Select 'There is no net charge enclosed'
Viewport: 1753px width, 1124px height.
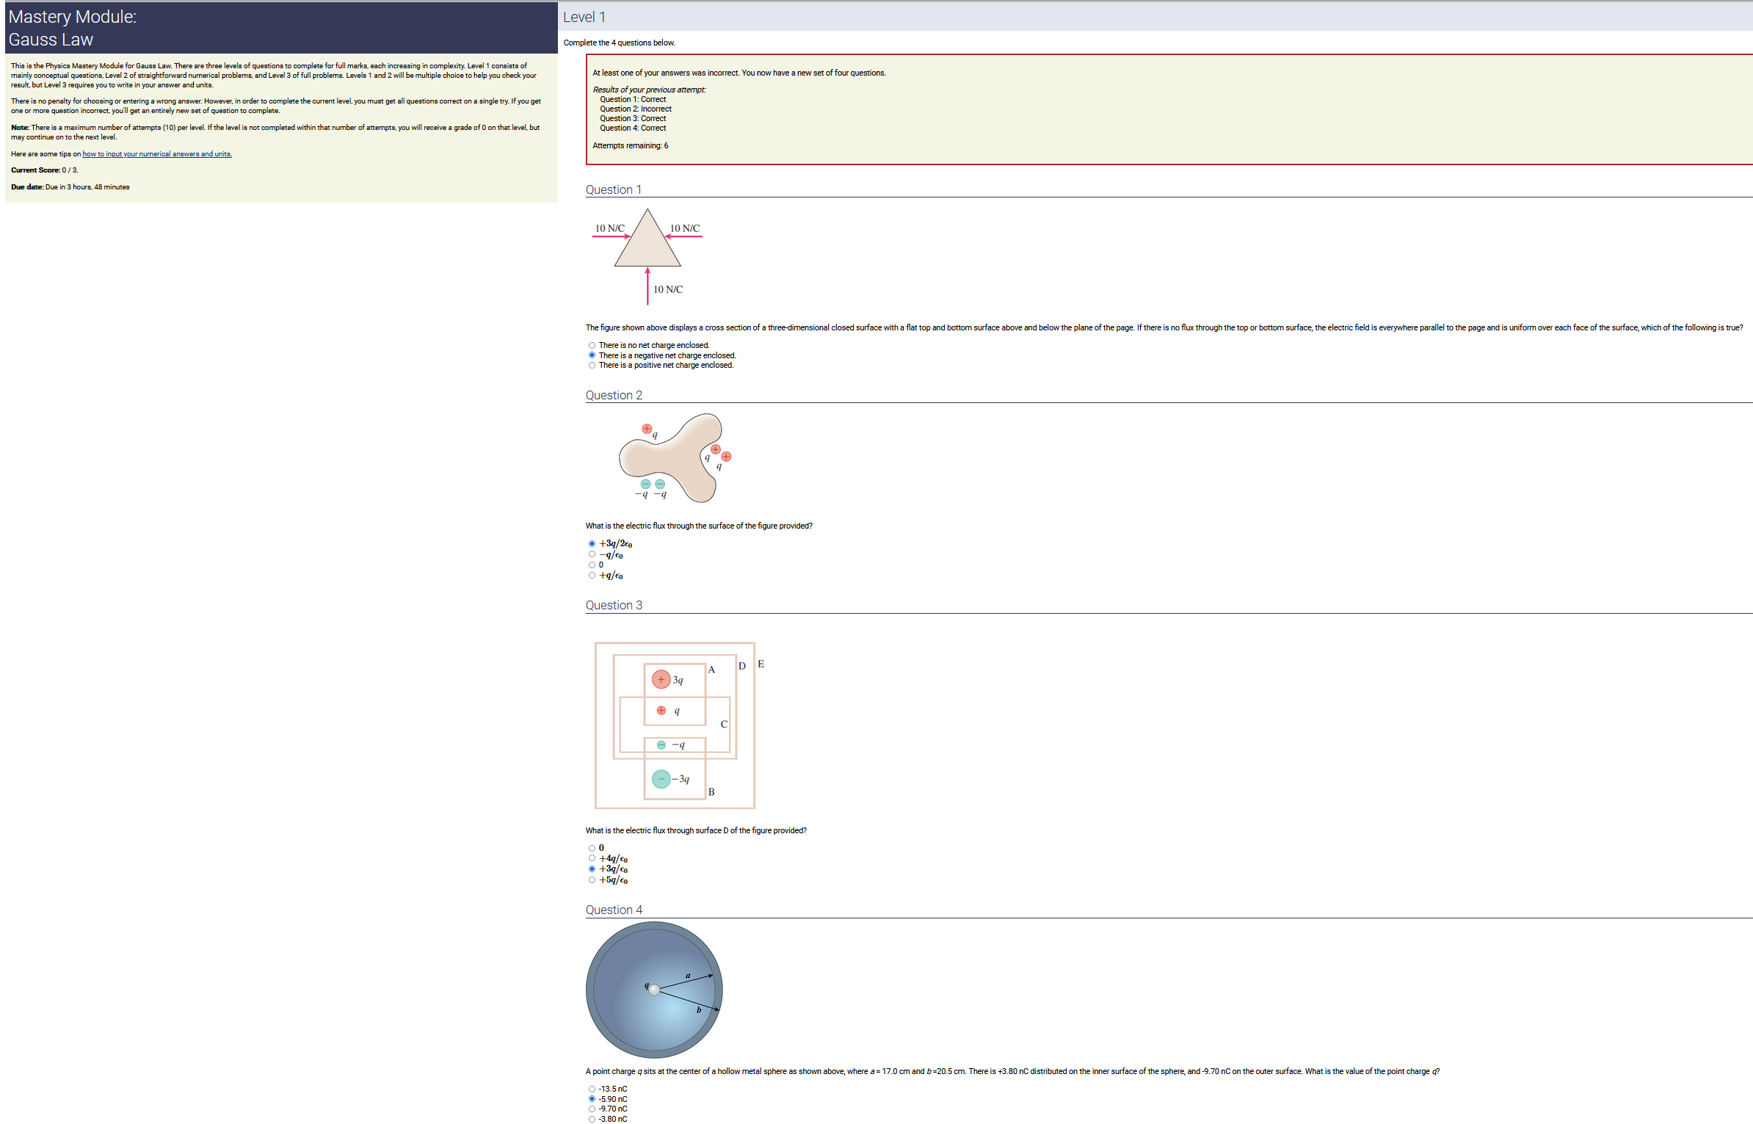click(x=592, y=346)
